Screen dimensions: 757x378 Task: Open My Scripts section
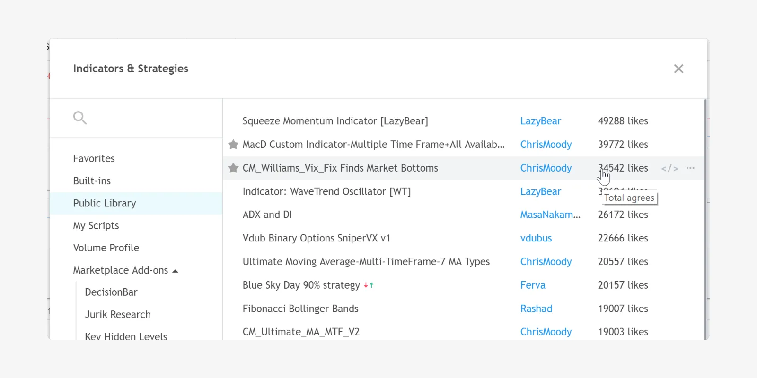point(96,226)
